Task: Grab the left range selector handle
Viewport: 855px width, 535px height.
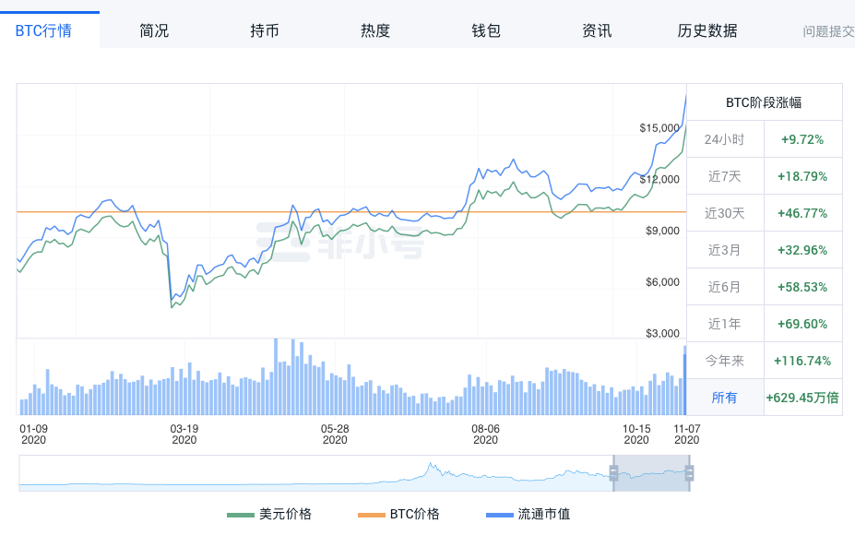Action: pos(613,473)
